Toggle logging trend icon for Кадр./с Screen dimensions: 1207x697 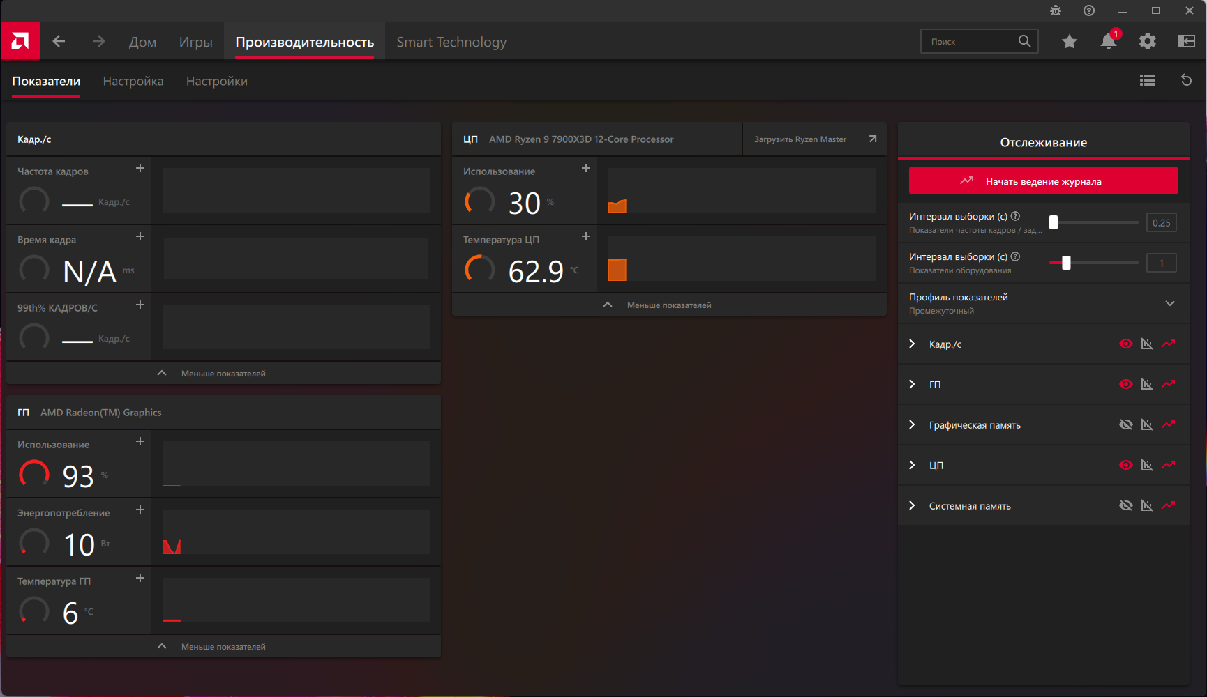tap(1169, 344)
